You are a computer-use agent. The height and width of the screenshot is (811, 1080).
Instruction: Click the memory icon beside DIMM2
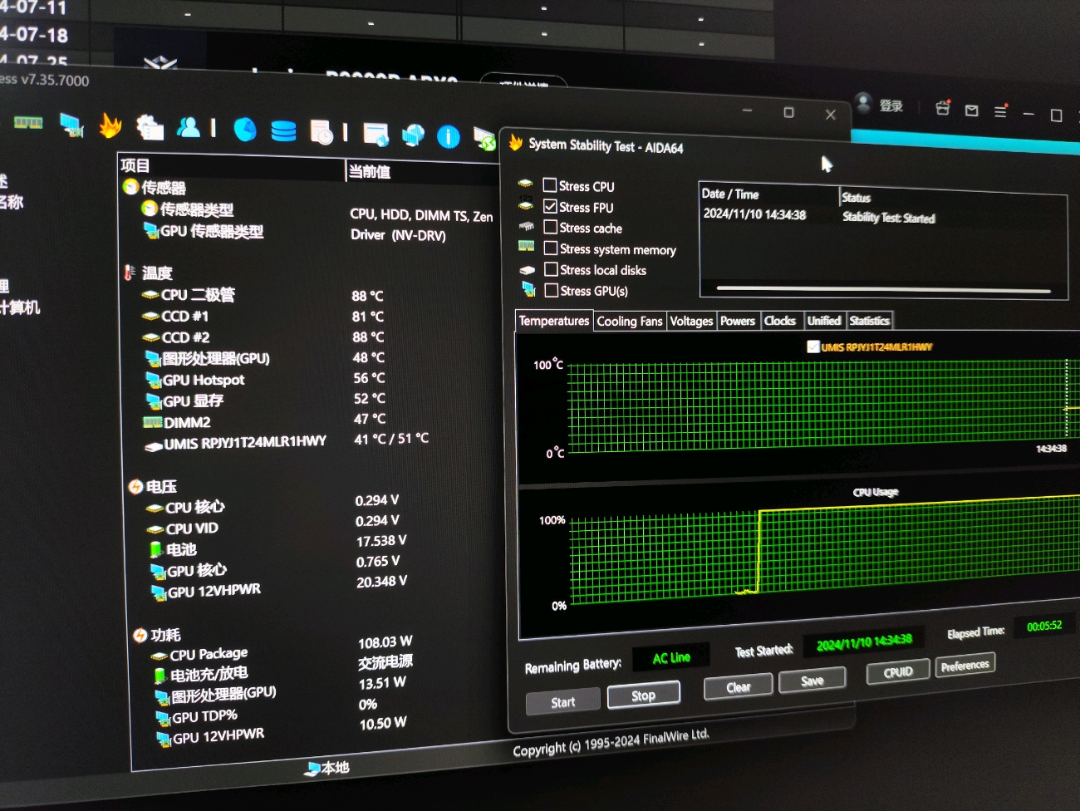tap(152, 423)
